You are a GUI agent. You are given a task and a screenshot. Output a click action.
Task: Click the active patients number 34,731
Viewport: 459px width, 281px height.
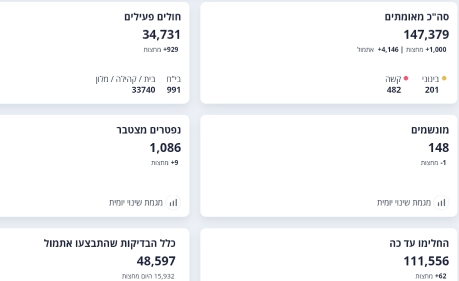(161, 35)
